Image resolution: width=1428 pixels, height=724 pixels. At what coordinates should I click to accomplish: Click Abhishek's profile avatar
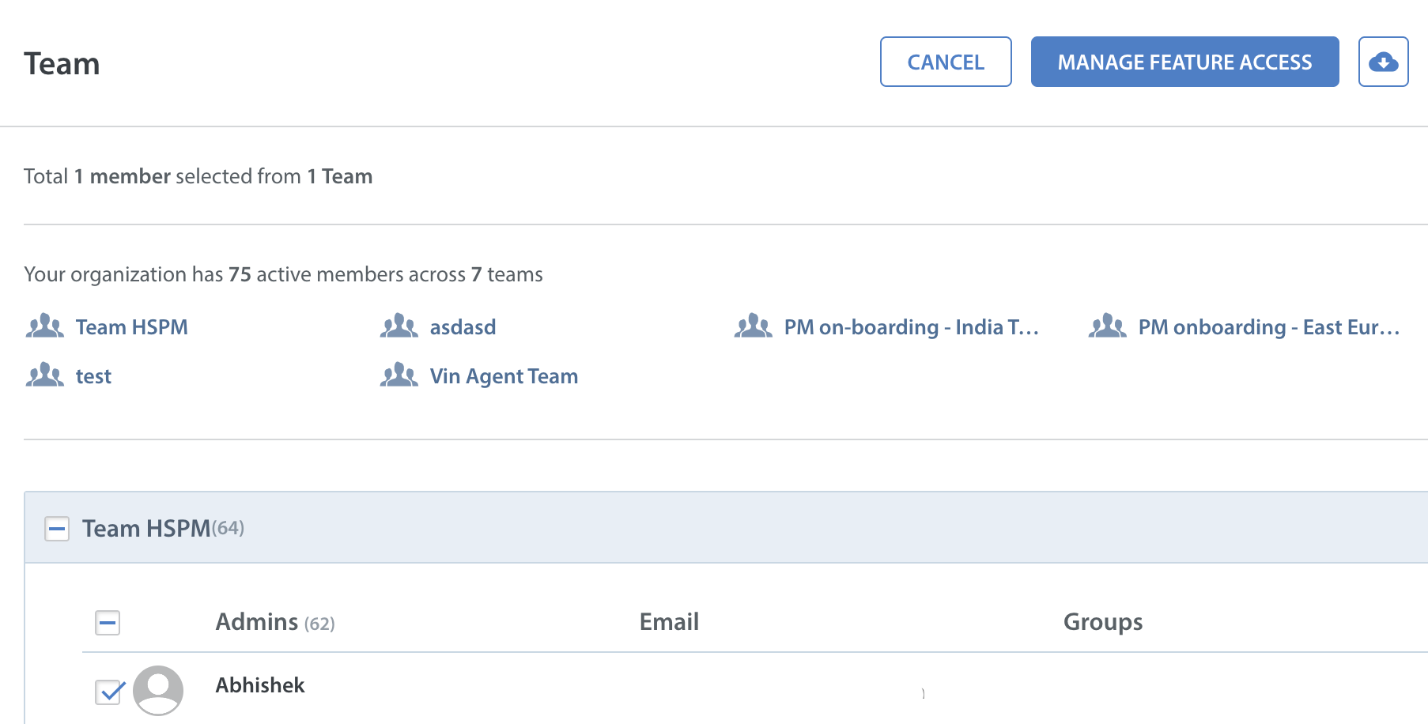tap(158, 690)
